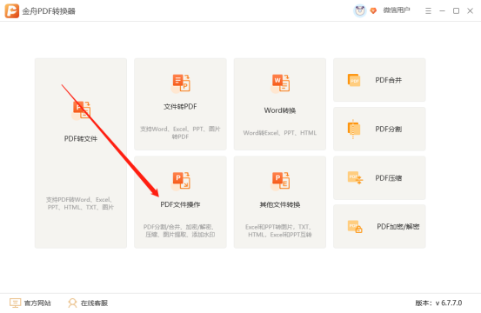This screenshot has height=313, width=481.
Task: Open the PDF压缩 label
Action: [388, 178]
